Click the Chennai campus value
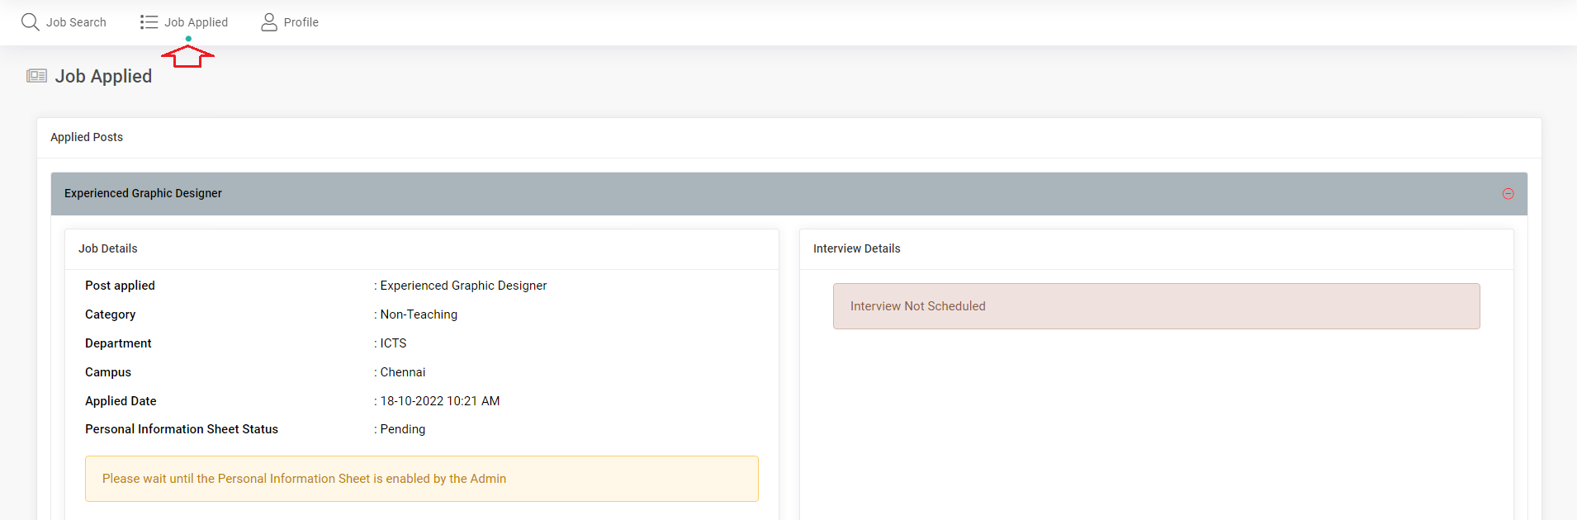The height and width of the screenshot is (520, 1577). point(403,372)
